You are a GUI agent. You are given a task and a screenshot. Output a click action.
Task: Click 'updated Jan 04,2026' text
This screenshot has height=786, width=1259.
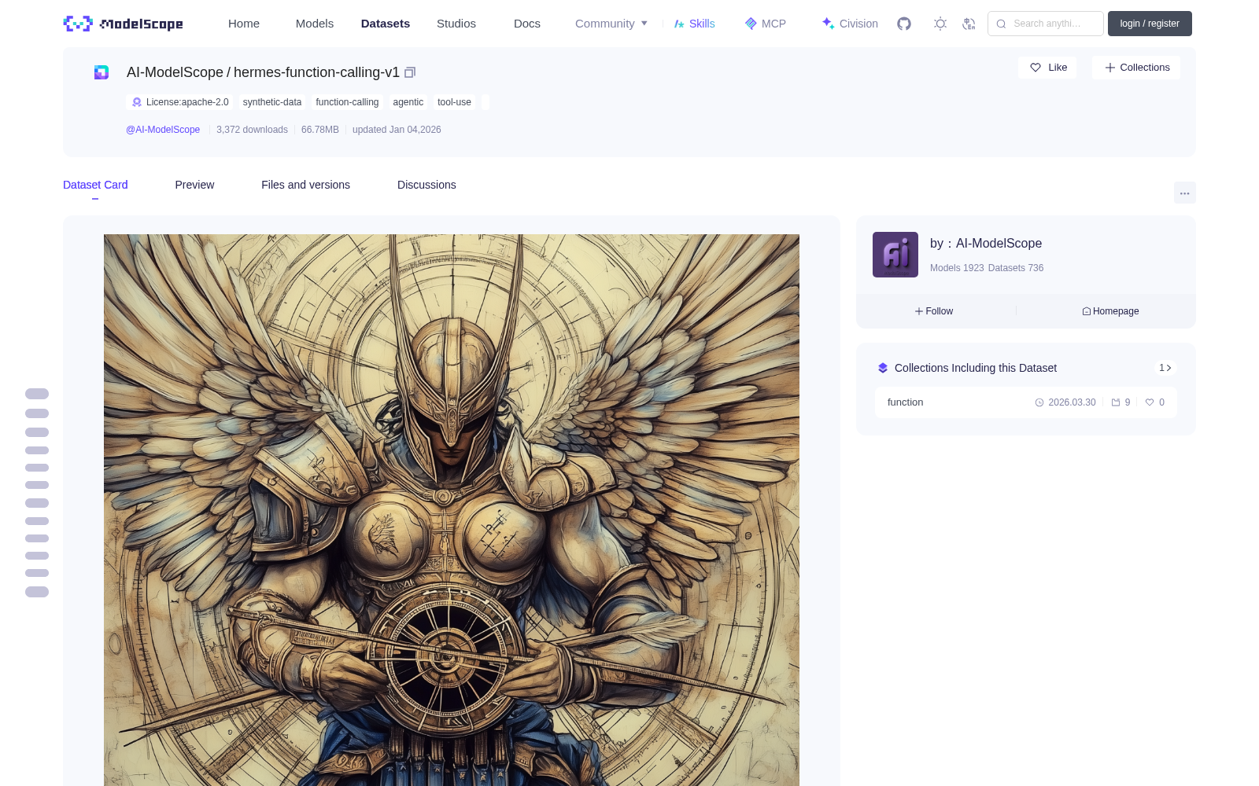(x=397, y=130)
